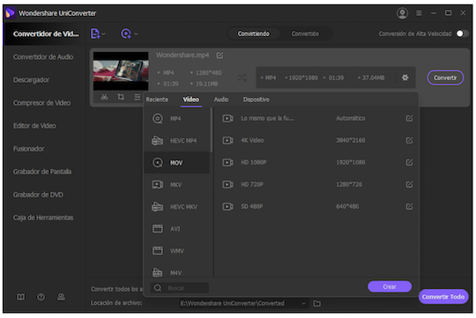The height and width of the screenshot is (318, 476).
Task: Click the Buscar search field
Action: tap(180, 288)
